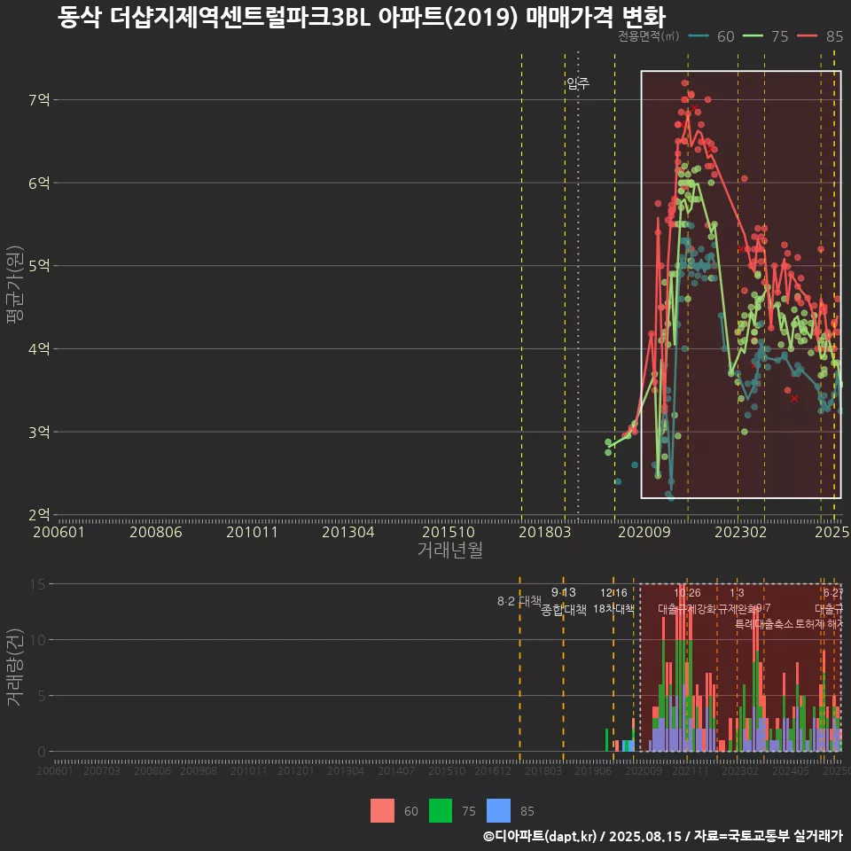Click the 9·13 policy date annotation
This screenshot has height=851, width=851.
click(564, 592)
